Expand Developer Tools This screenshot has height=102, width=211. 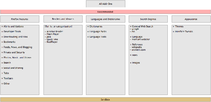click(x=11, y=31)
